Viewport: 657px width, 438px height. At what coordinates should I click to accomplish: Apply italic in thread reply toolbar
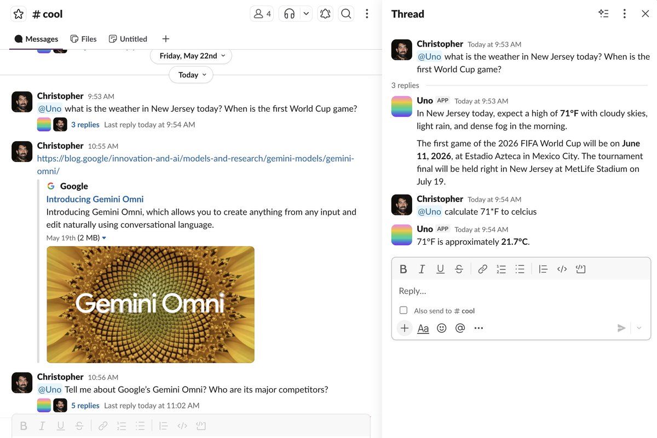[x=422, y=269]
